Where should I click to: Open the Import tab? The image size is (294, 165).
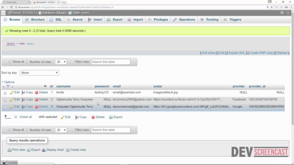click(x=135, y=20)
